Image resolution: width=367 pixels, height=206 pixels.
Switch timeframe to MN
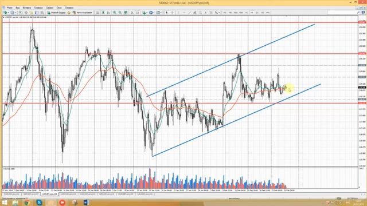[x=268, y=13]
